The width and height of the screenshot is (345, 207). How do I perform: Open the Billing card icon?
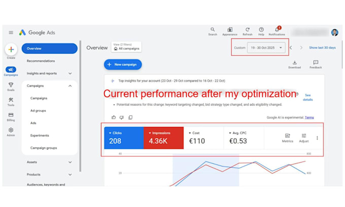click(11, 115)
